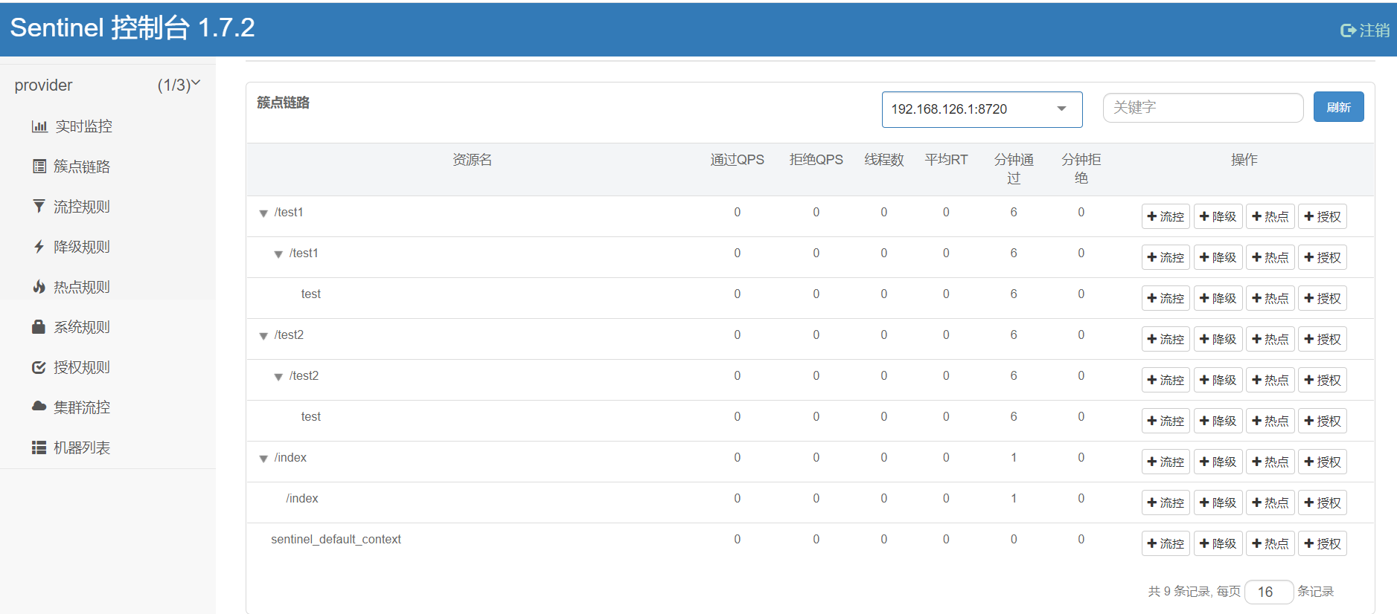Viewport: 1397px width, 614px height.
Task: Click the 资源名 column header
Action: [472, 160]
